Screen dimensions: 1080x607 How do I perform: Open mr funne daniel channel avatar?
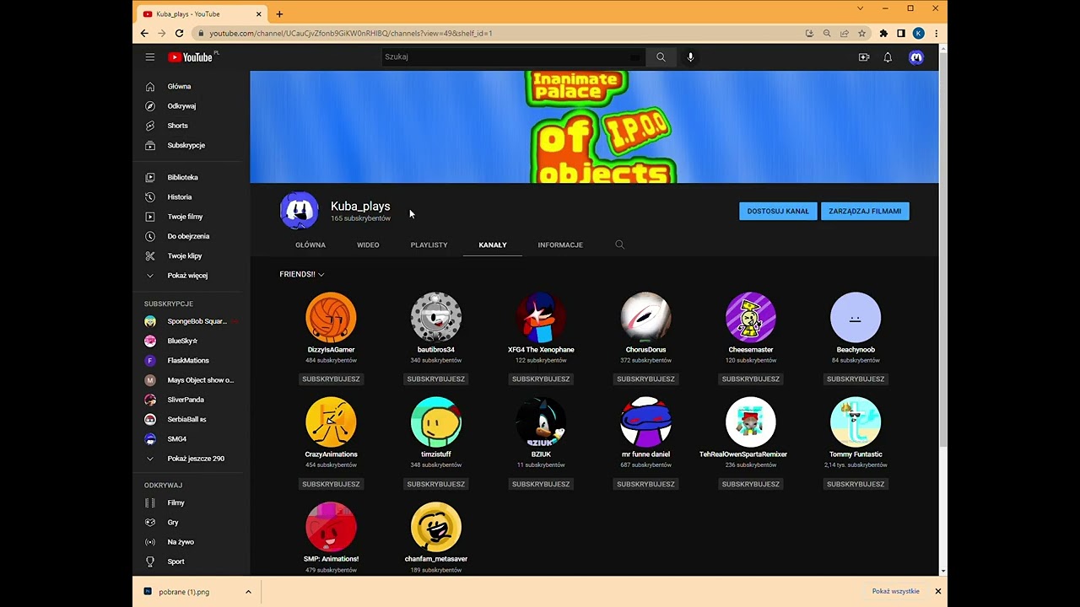(645, 422)
